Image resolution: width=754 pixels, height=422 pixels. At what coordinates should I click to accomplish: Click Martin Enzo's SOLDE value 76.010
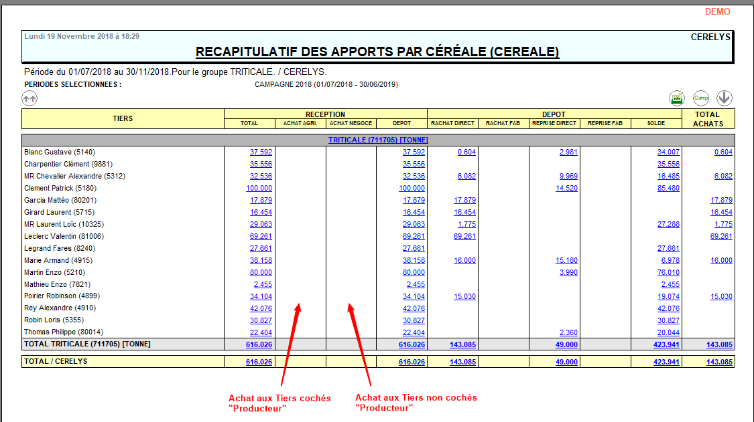coord(668,272)
